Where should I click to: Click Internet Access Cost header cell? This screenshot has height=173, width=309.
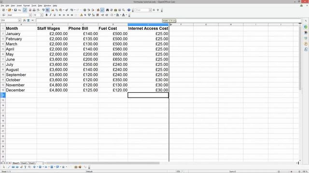[148, 28]
